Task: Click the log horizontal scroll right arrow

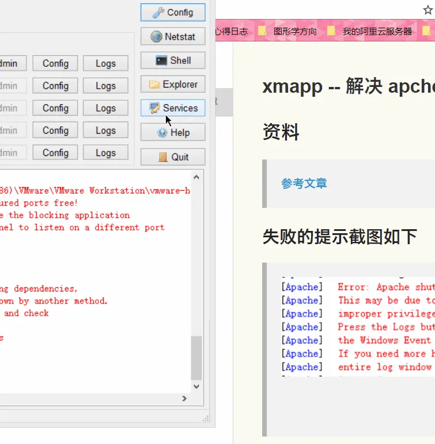Action: click(x=184, y=399)
